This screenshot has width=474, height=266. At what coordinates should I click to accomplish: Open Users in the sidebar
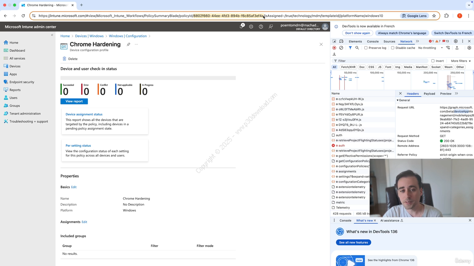coord(13,98)
